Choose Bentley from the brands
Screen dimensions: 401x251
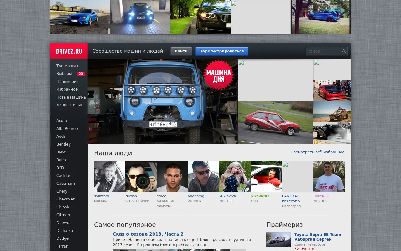pyautogui.click(x=64, y=144)
